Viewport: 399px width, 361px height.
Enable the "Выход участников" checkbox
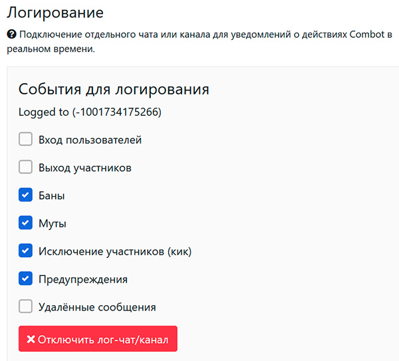pos(25,168)
